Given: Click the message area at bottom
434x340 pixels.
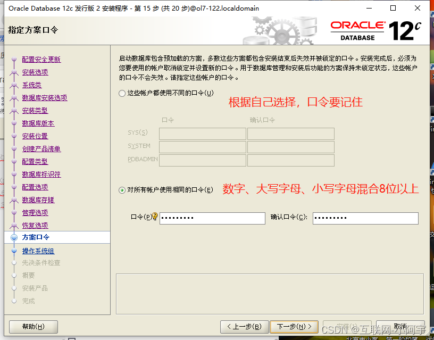Looking at the screenshot, I should pyautogui.click(x=270, y=294).
